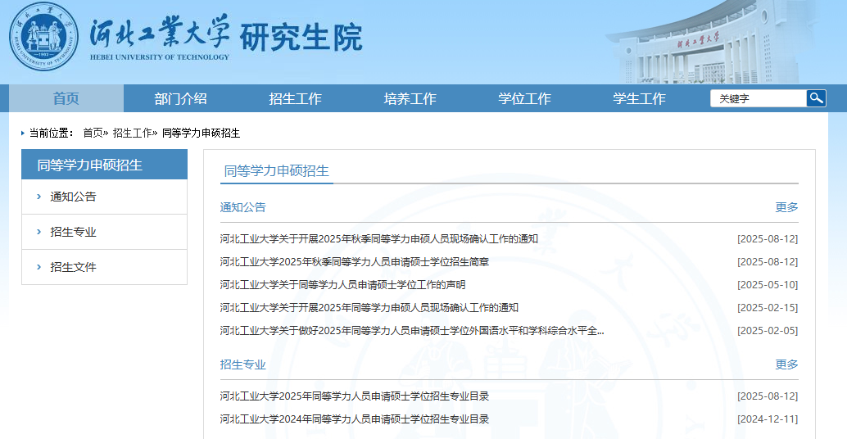The image size is (847, 439).
Task: Click date [2025-08-12] of 2025年招生专业目录 row
Action: coord(768,396)
